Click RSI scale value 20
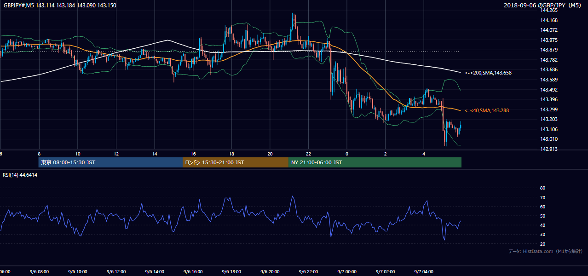The image size is (588, 276). pos(542,244)
